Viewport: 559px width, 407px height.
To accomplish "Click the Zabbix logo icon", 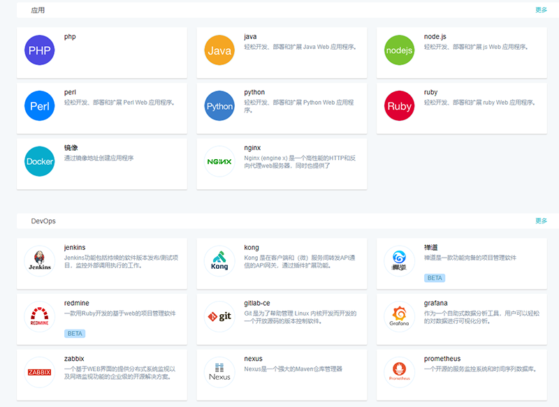I will (39, 372).
